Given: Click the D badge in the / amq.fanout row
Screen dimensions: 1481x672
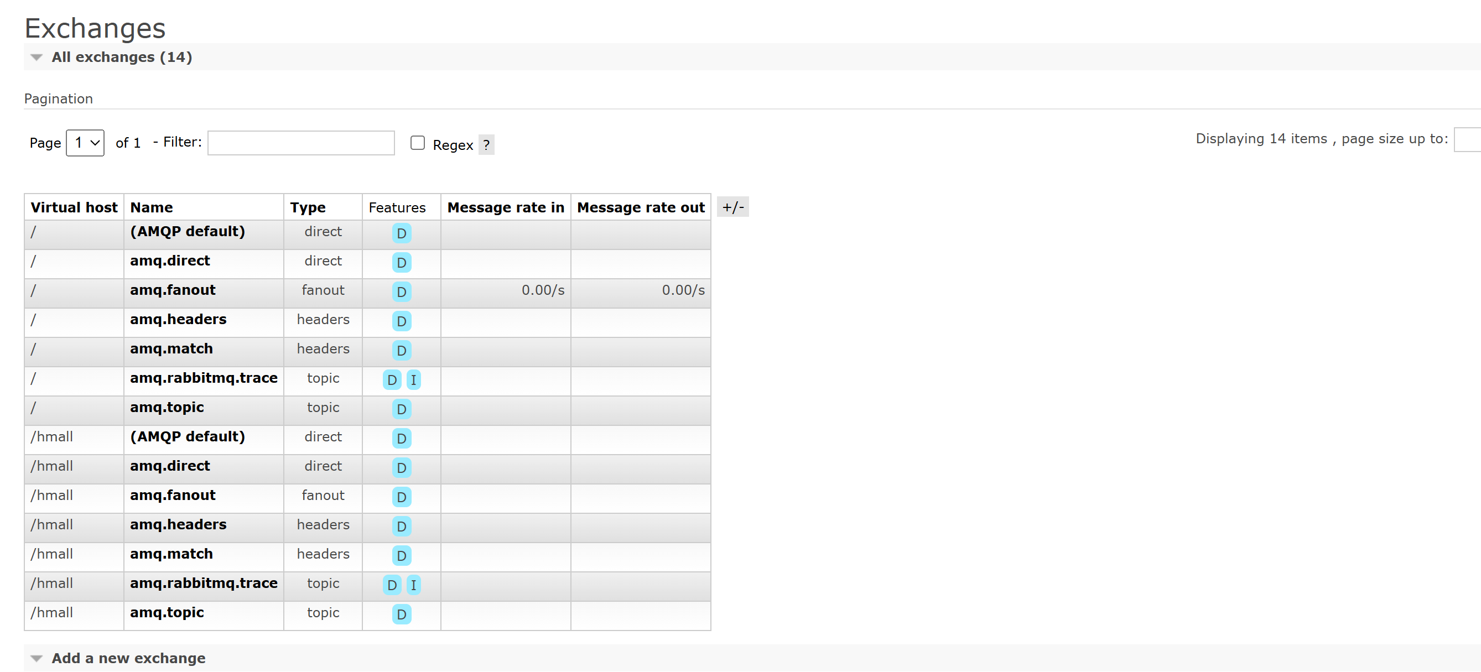Looking at the screenshot, I should [x=401, y=292].
